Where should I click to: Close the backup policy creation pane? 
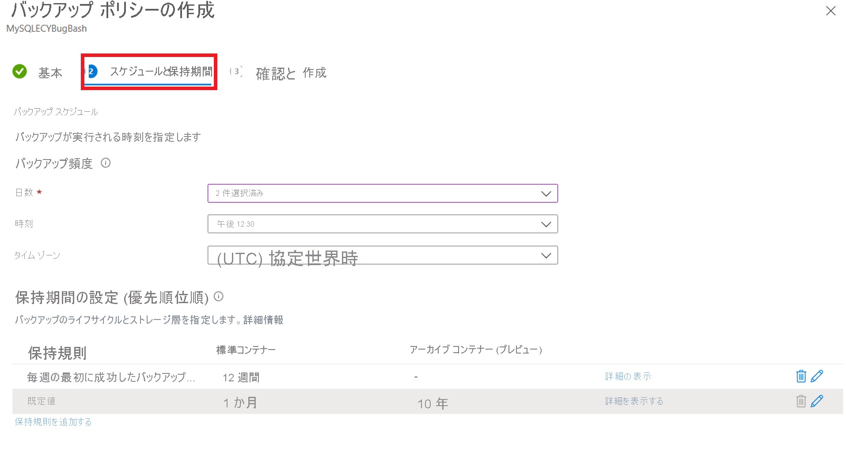pos(831,11)
